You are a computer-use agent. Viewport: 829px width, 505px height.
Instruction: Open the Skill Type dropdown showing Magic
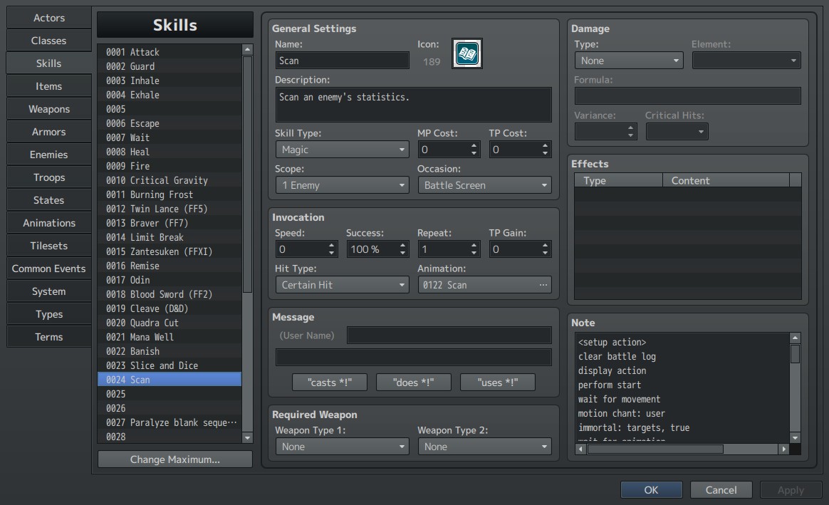pos(342,150)
